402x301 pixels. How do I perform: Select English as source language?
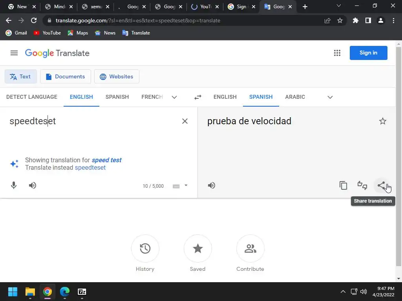point(81,97)
